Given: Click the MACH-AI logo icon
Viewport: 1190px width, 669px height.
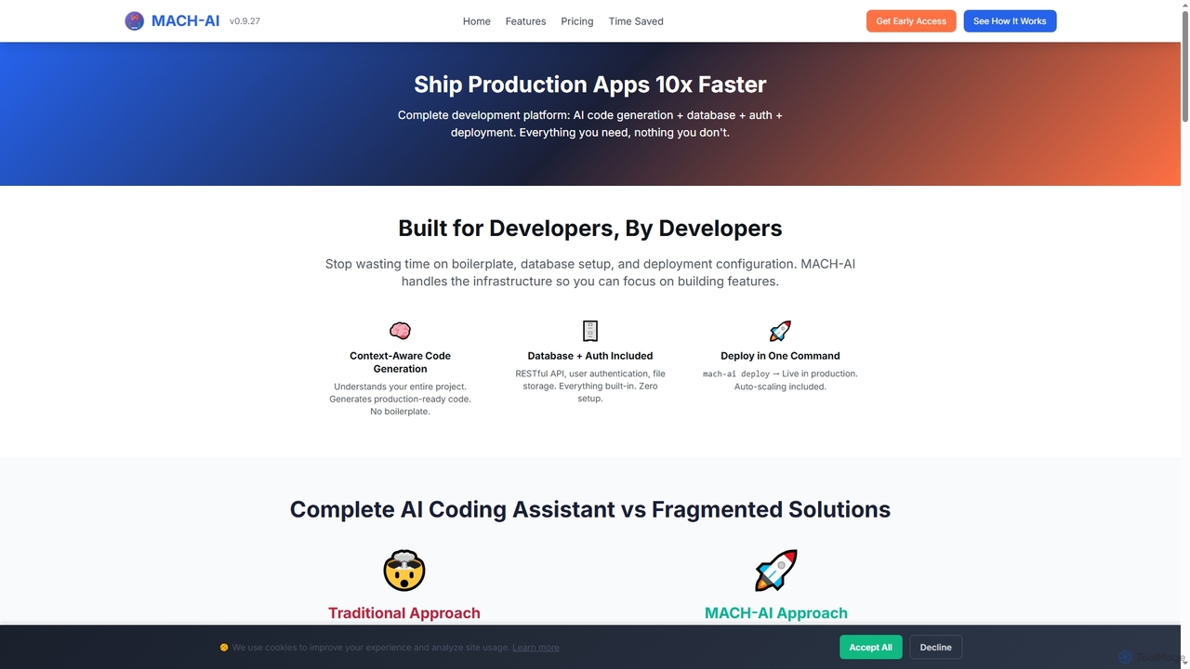Looking at the screenshot, I should (135, 20).
